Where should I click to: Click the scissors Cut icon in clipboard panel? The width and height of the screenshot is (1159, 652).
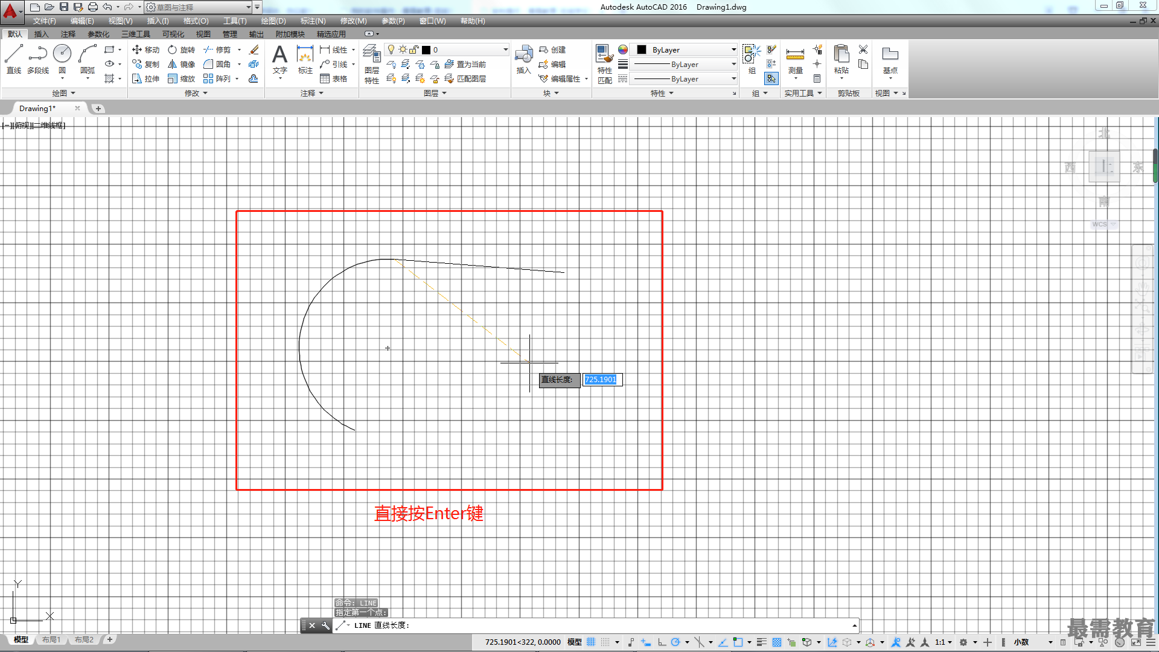pyautogui.click(x=863, y=50)
